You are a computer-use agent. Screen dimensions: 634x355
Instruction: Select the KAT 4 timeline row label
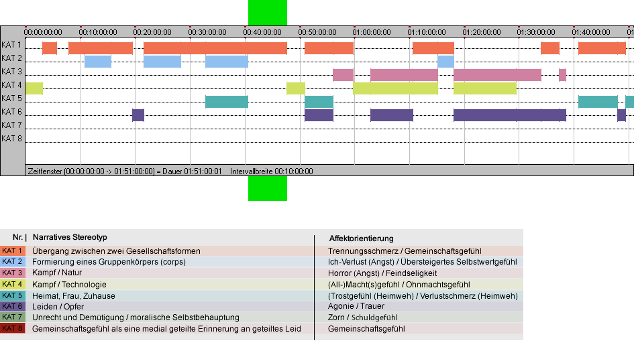(x=11, y=85)
